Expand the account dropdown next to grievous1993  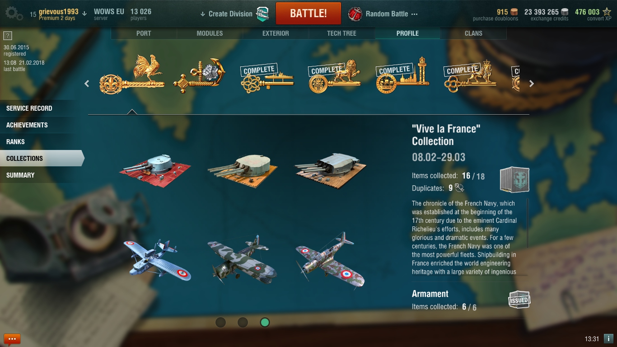pos(84,14)
